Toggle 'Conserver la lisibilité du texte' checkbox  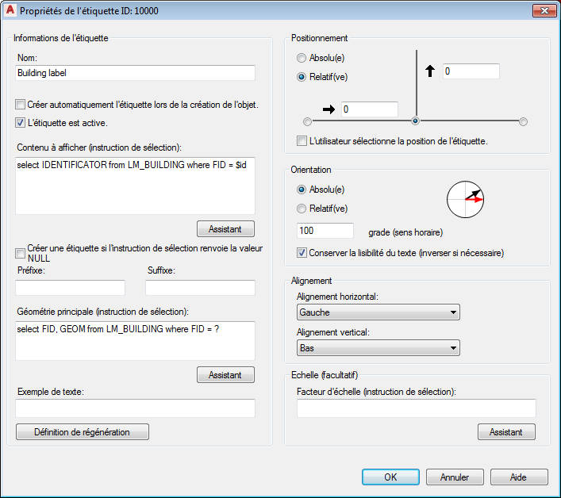pos(302,253)
